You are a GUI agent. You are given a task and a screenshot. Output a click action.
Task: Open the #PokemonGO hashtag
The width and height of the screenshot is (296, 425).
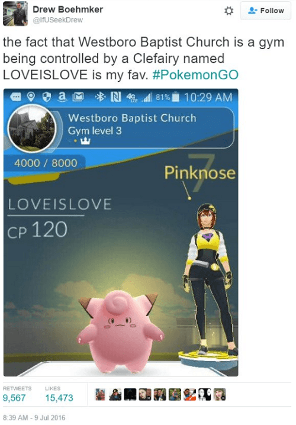[195, 75]
